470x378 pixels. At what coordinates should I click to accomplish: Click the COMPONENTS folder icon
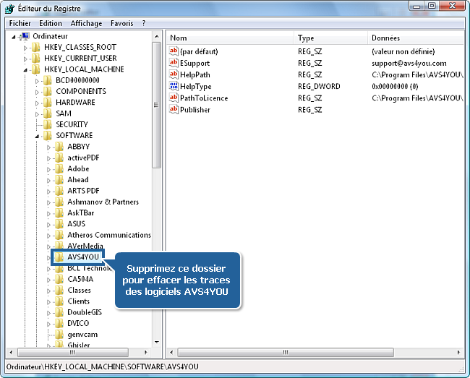pos(47,91)
